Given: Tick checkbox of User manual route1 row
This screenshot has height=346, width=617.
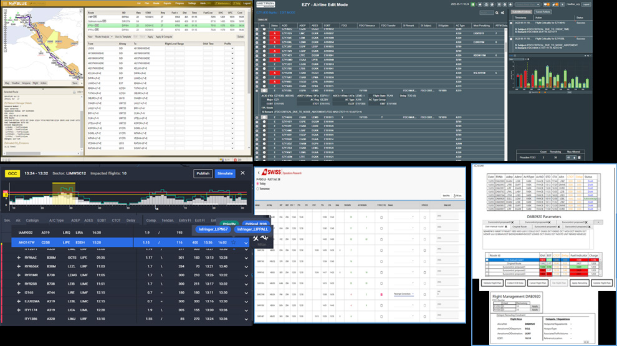Looking at the screenshot, I should [487, 260].
